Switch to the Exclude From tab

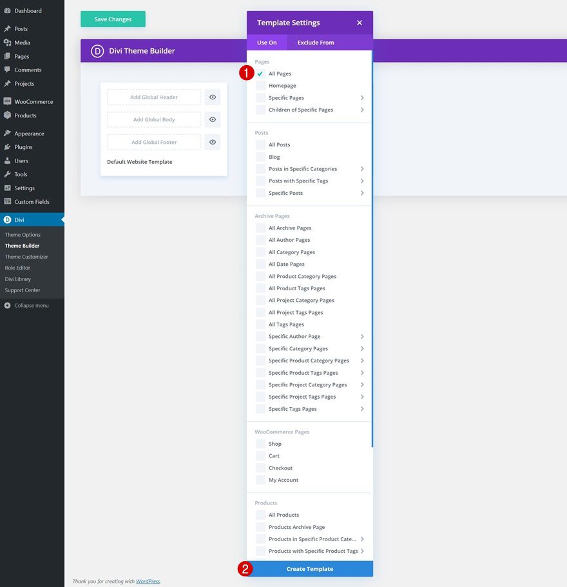coord(315,42)
